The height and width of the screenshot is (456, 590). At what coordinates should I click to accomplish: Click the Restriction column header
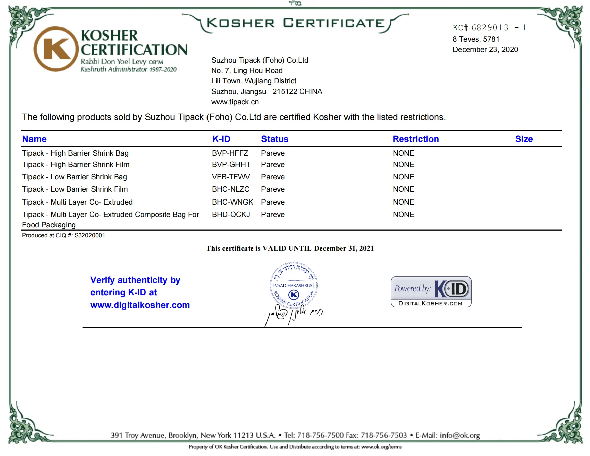click(416, 139)
